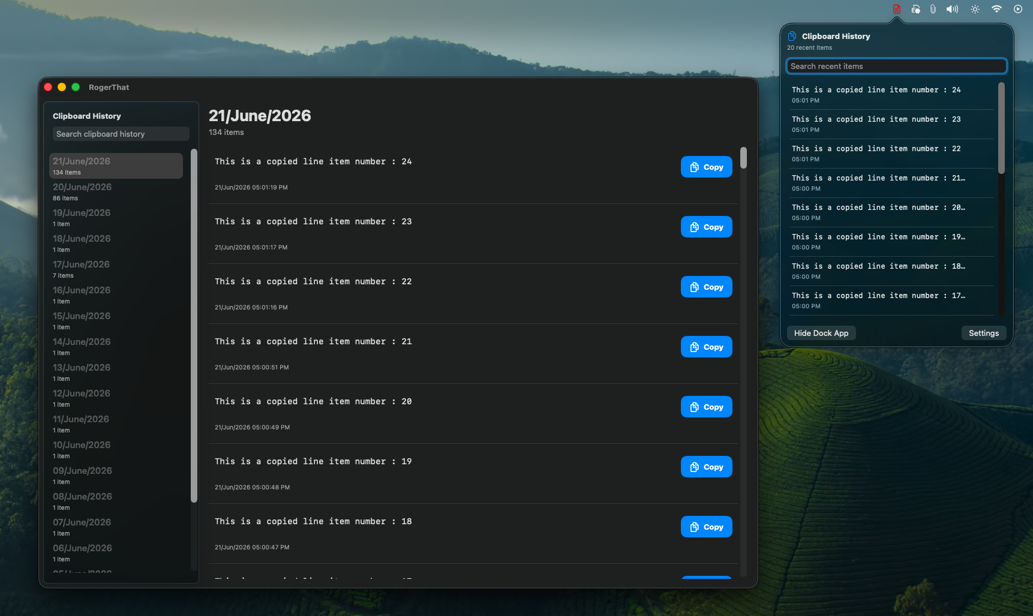
Task: Click the 21/June/2026 heading in main pane
Action: coord(260,116)
